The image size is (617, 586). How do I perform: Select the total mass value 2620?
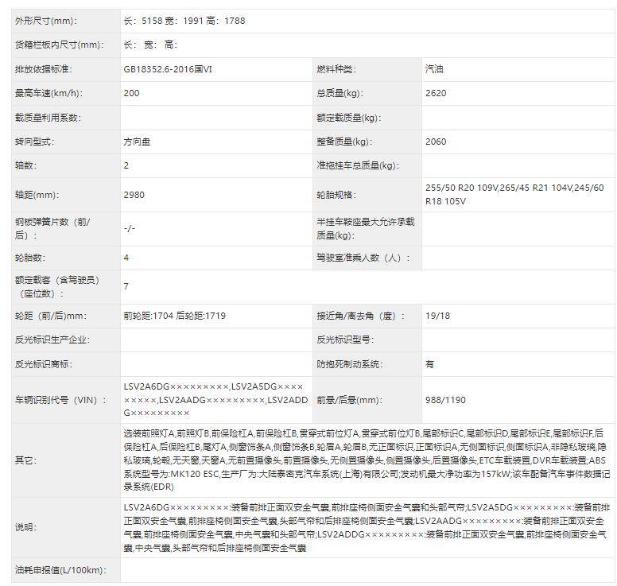click(436, 93)
